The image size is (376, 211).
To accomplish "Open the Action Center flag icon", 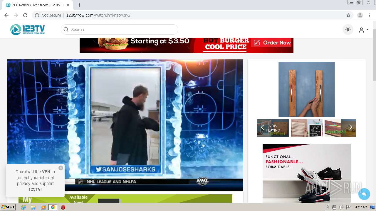I will click(348, 207).
